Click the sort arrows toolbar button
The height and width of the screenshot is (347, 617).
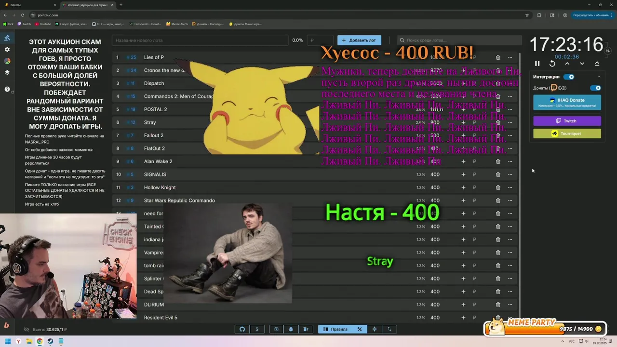[389, 329]
